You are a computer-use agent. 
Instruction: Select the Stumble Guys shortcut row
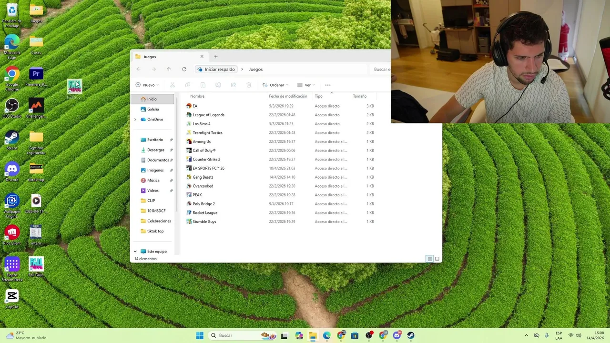281,222
